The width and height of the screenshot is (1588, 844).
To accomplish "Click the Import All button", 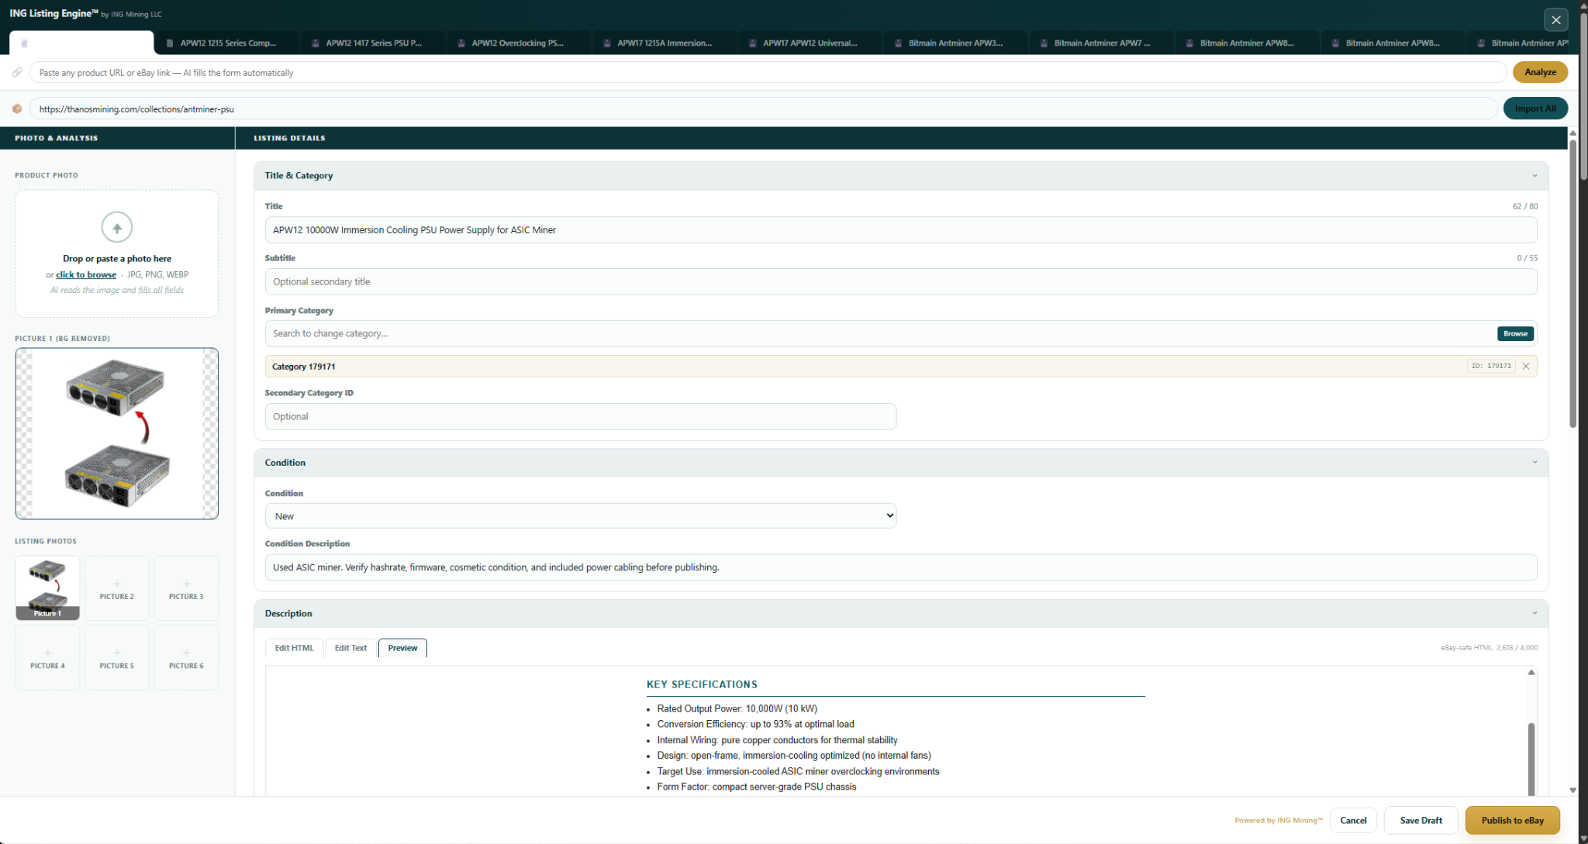I will [1535, 109].
